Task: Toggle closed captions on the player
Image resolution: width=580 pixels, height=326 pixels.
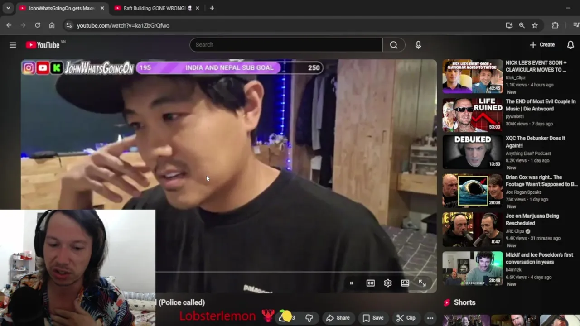Action: [370, 283]
